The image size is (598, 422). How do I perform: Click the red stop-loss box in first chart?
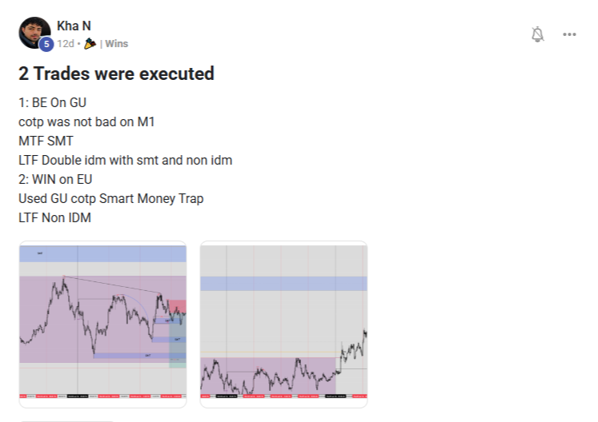click(178, 307)
